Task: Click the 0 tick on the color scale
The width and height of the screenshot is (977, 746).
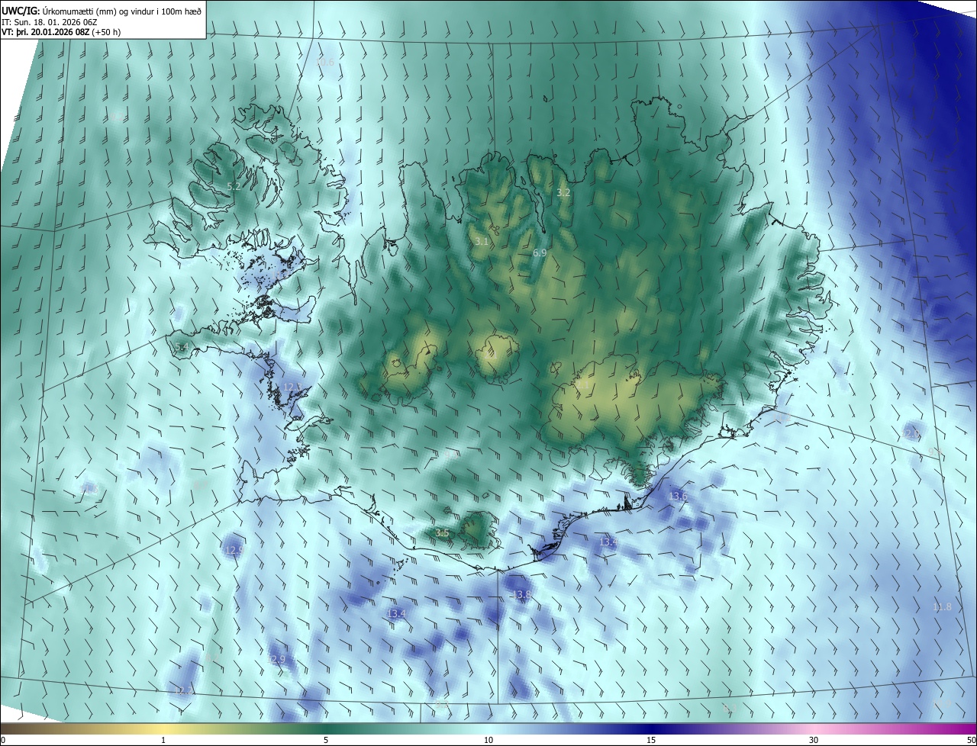Action: click(x=3, y=740)
